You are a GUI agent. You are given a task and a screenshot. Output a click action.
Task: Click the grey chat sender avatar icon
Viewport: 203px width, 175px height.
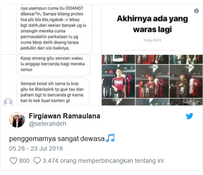pyautogui.click(x=8, y=101)
